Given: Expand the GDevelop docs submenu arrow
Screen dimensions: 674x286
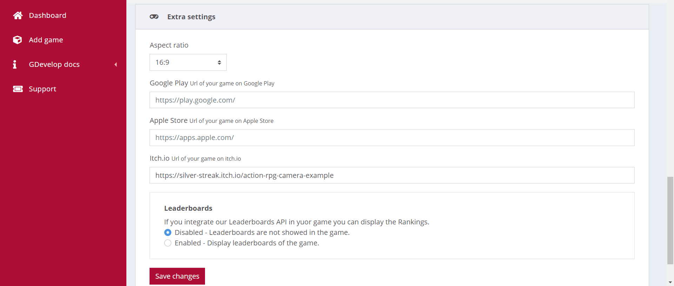Looking at the screenshot, I should point(115,64).
